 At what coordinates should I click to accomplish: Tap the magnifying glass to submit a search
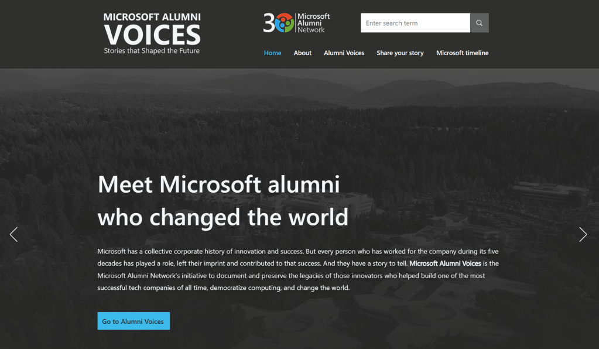(x=479, y=22)
